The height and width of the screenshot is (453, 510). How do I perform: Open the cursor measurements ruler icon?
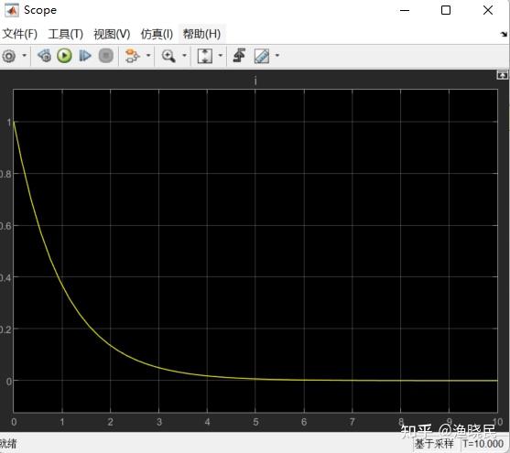262,56
